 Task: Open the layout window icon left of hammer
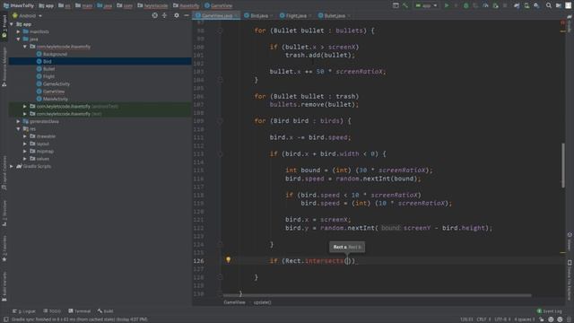396,5
